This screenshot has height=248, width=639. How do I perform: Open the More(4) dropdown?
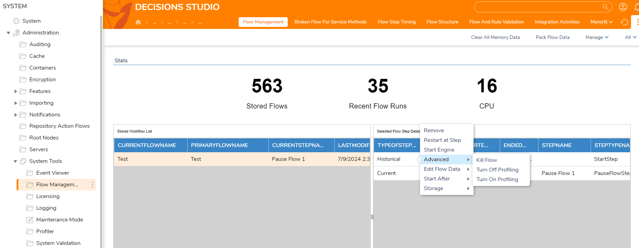pyautogui.click(x=601, y=22)
